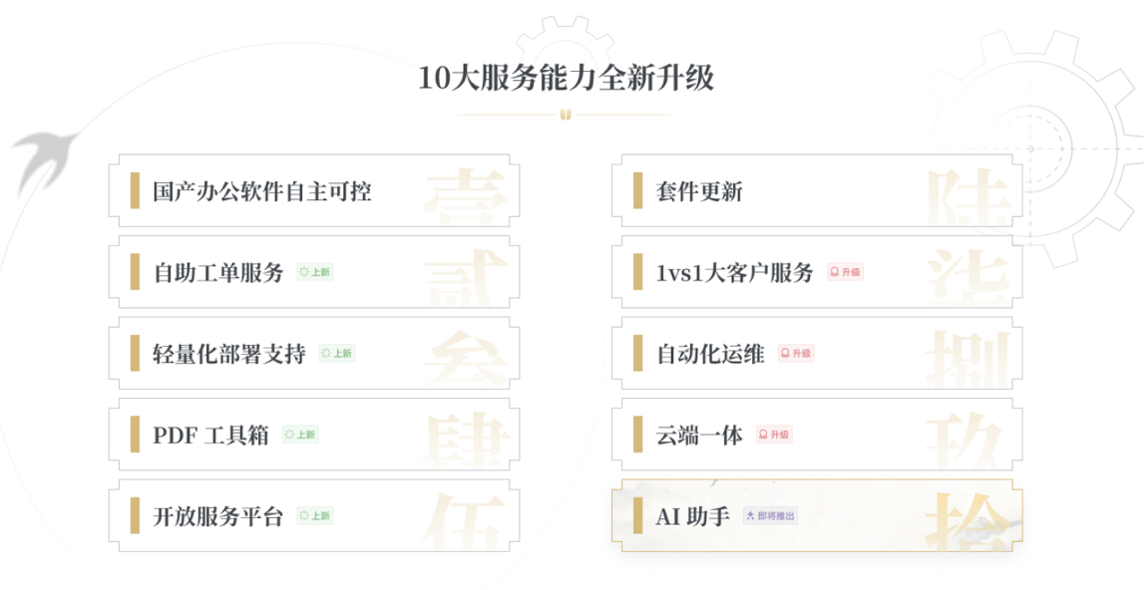This screenshot has width=1144, height=590.
Task: Select the 开放服务平台 card
Action: coord(314,515)
